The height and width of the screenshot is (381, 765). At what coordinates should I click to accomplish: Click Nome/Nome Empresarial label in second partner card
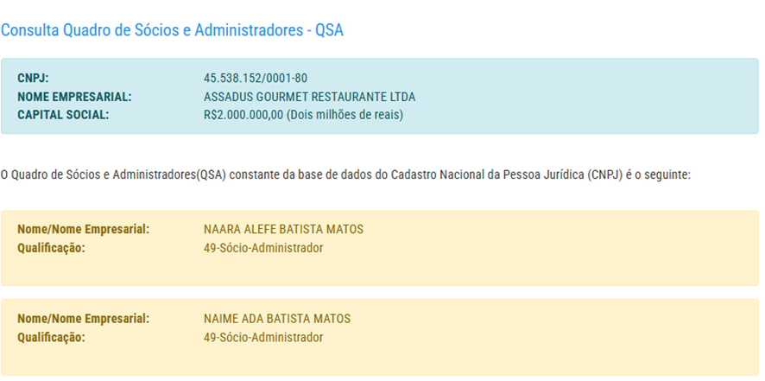[x=83, y=319]
